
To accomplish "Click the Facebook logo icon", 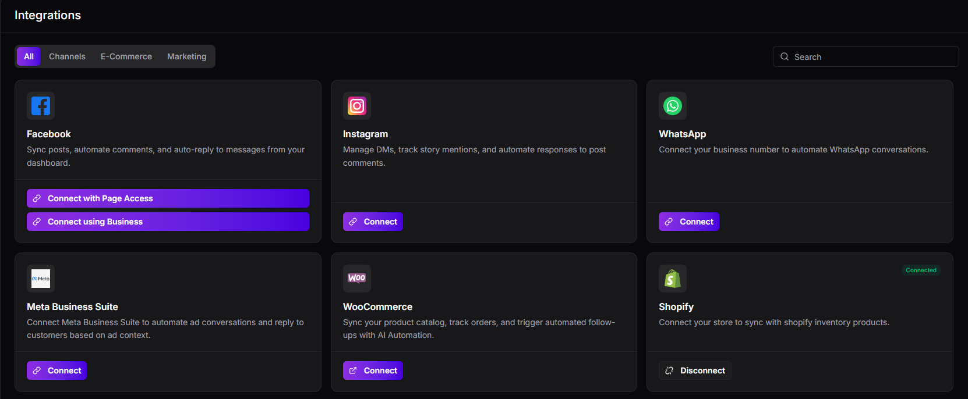I will 41,106.
